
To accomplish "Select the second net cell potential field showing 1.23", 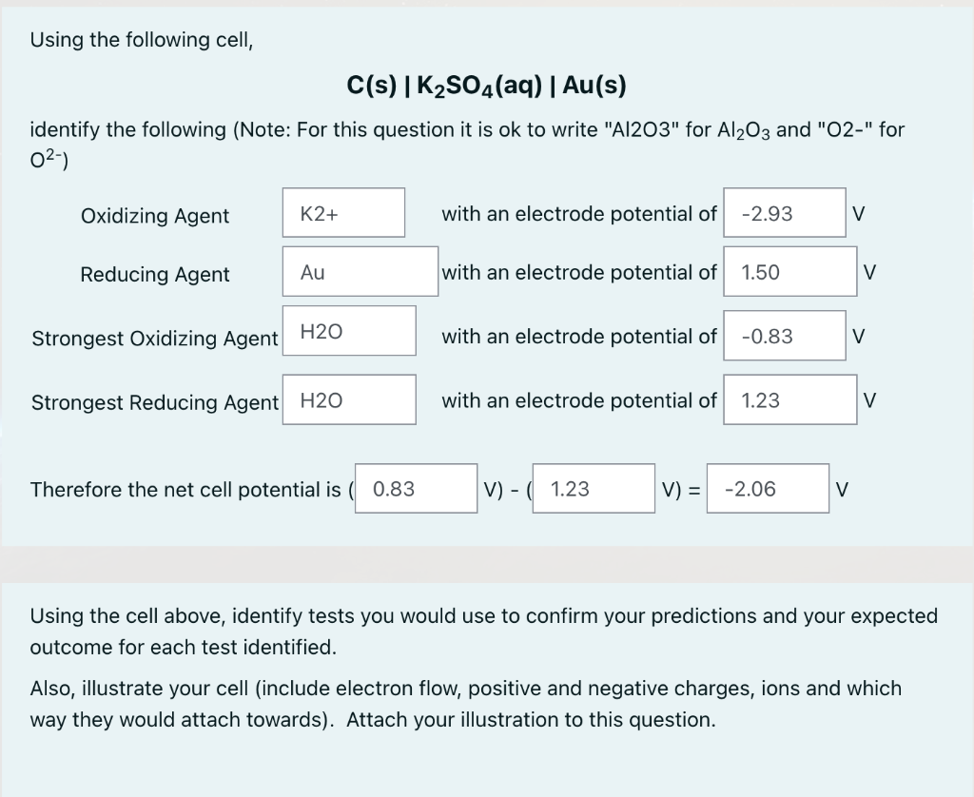I will [593, 488].
